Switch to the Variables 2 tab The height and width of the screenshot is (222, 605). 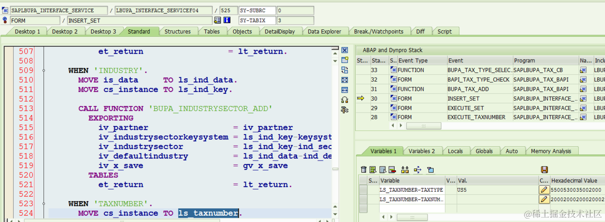coord(422,151)
